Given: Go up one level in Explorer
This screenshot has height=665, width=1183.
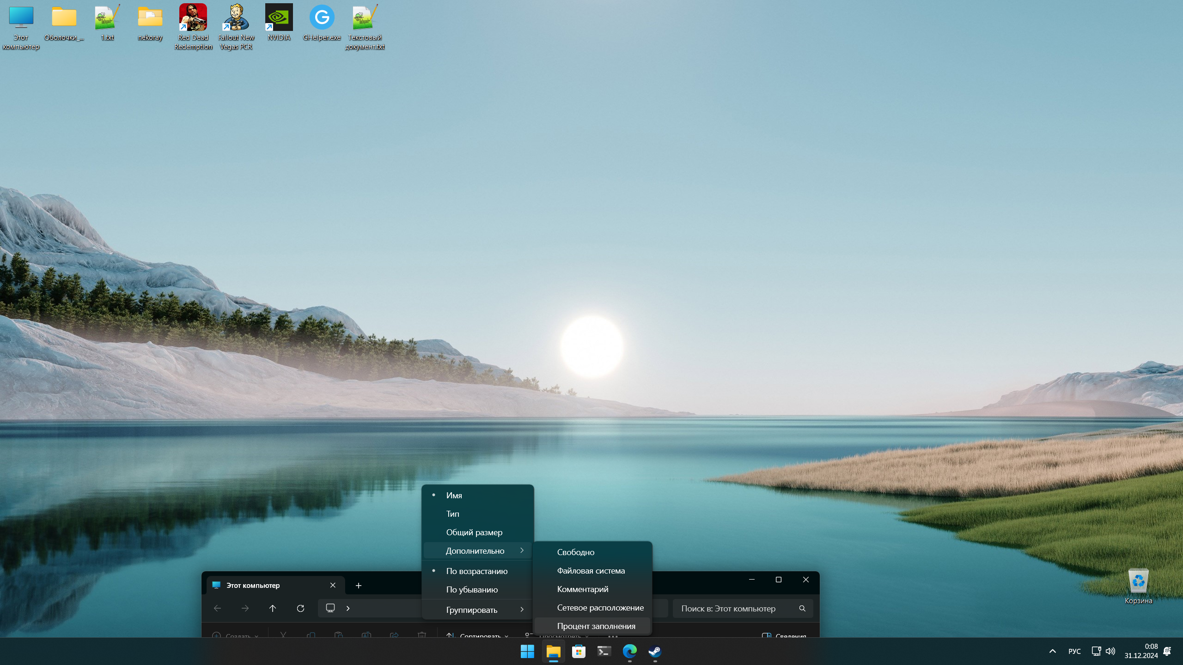Looking at the screenshot, I should 273,608.
